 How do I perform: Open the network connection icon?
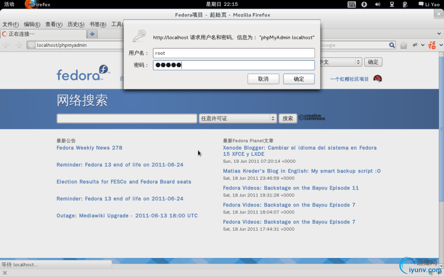coord(392,4)
